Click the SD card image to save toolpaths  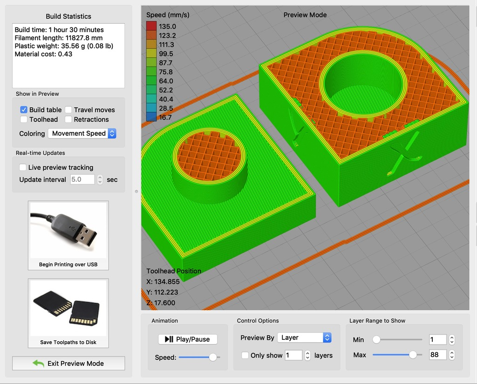tap(68, 308)
